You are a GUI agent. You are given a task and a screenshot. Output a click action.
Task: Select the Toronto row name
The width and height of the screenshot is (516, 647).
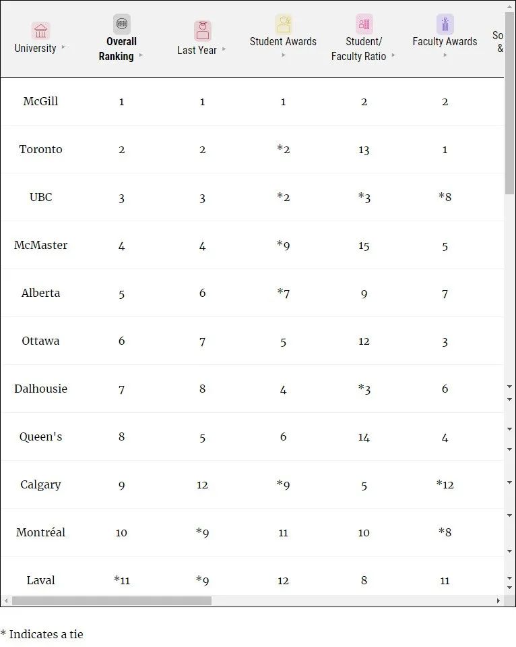[x=40, y=149]
